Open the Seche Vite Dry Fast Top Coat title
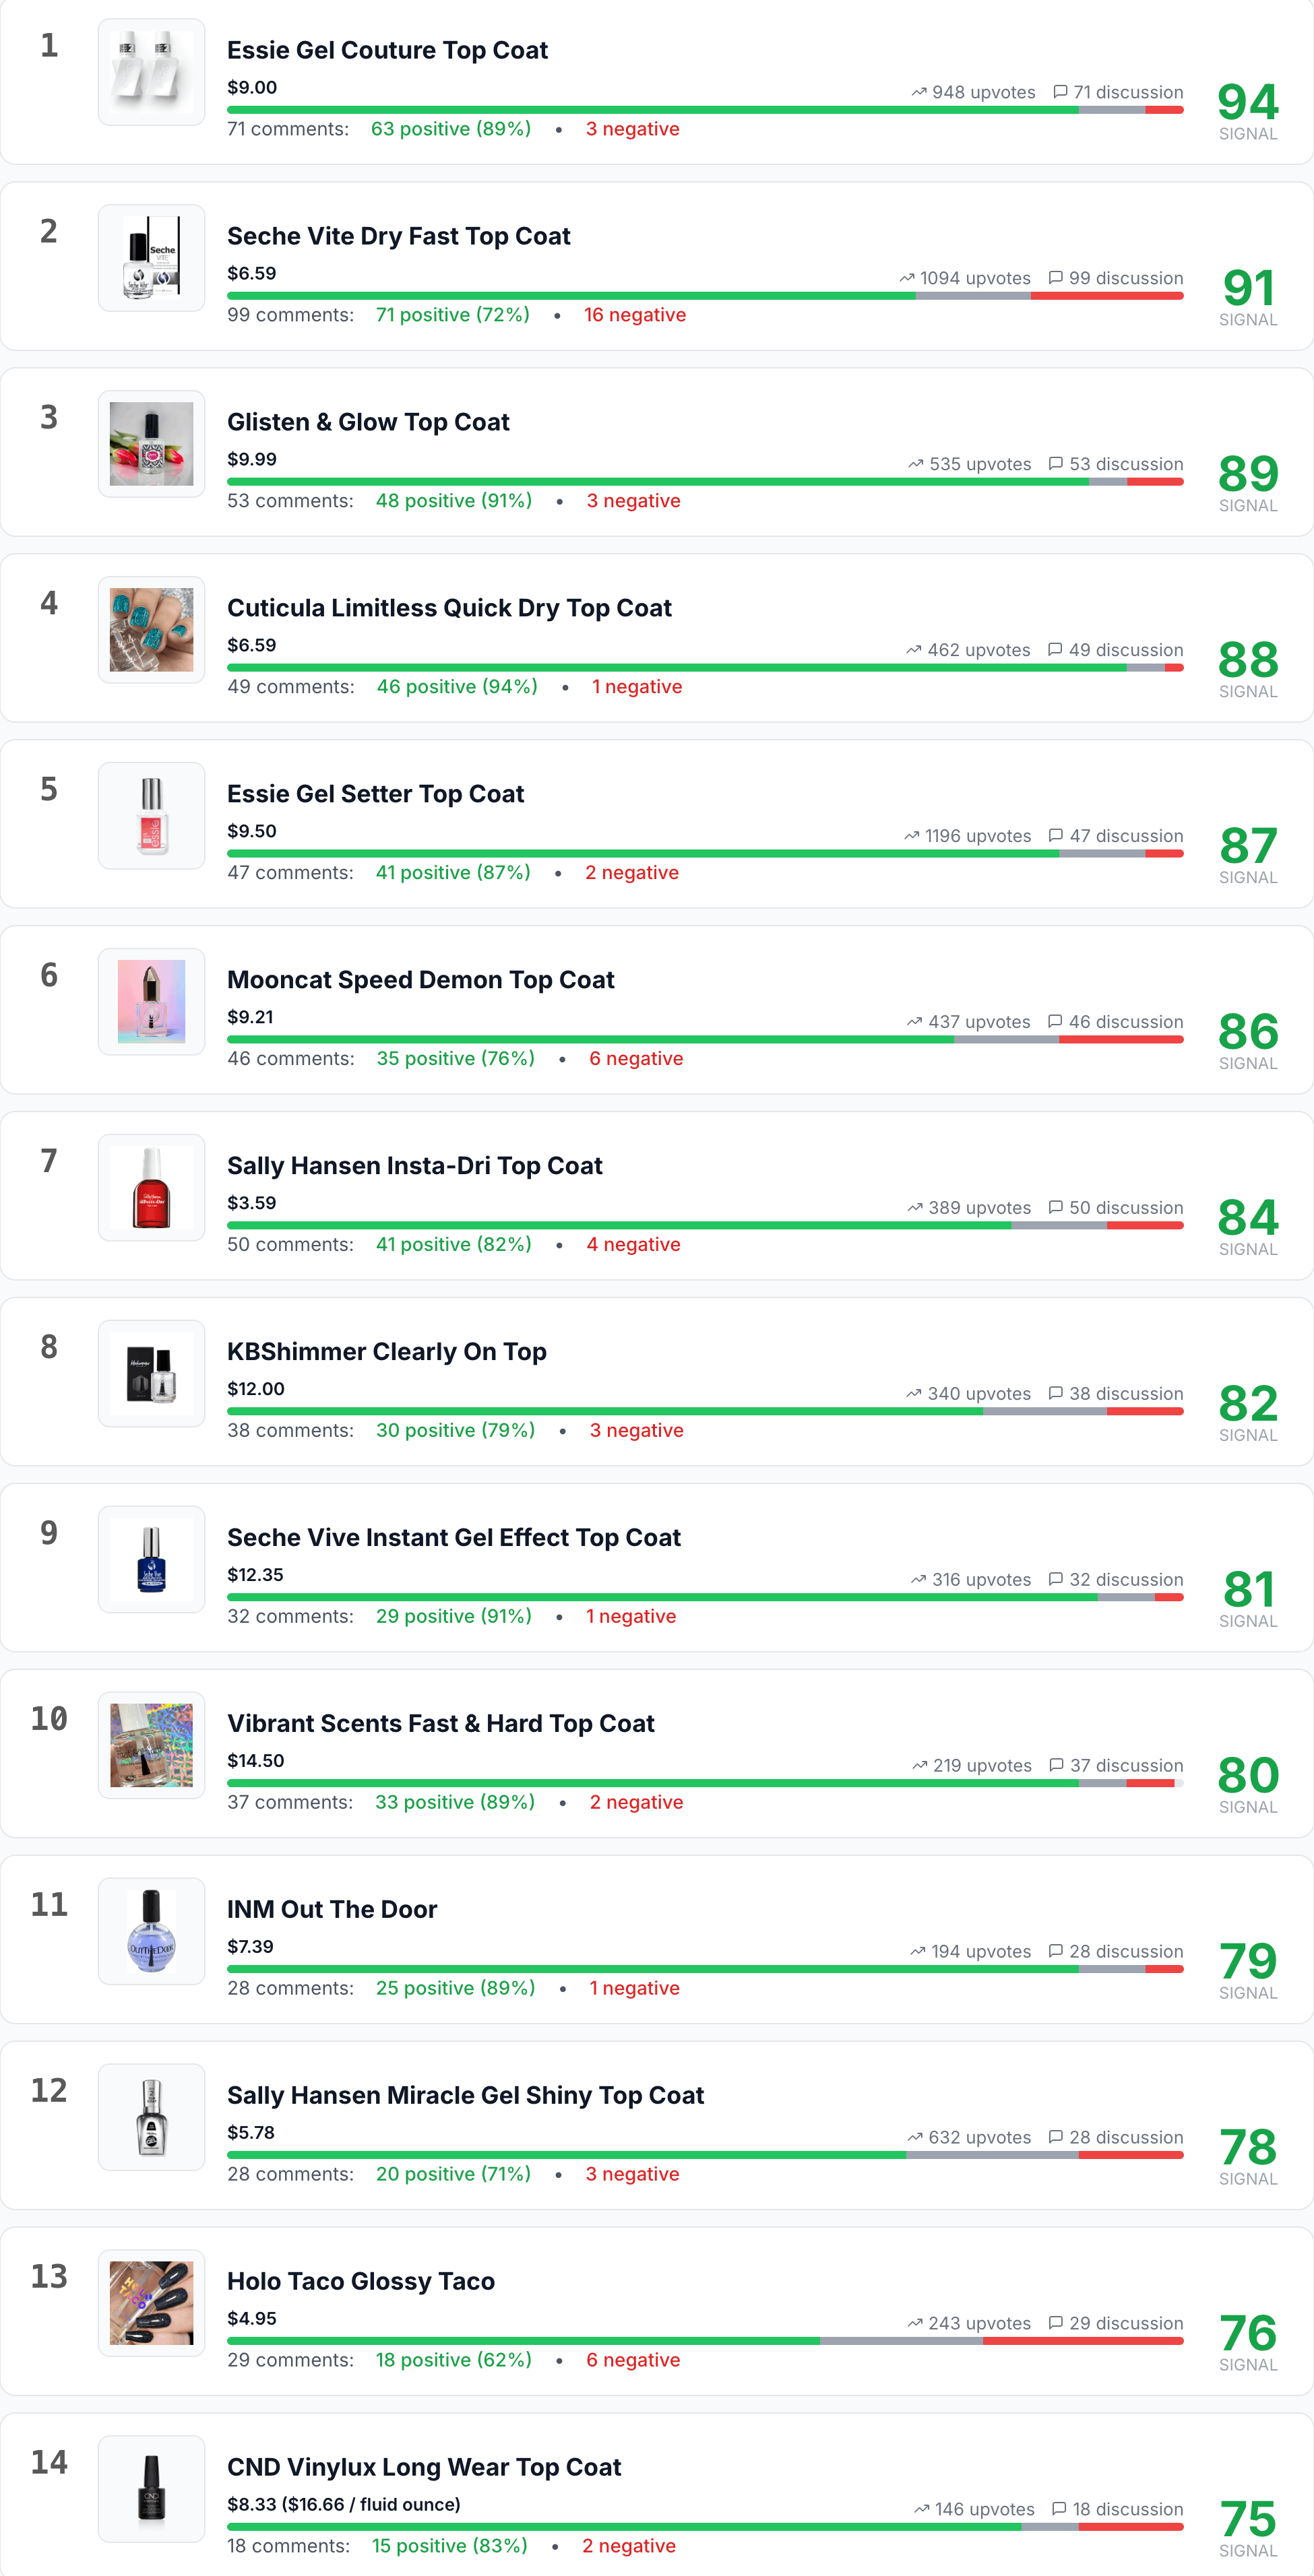 pos(398,236)
